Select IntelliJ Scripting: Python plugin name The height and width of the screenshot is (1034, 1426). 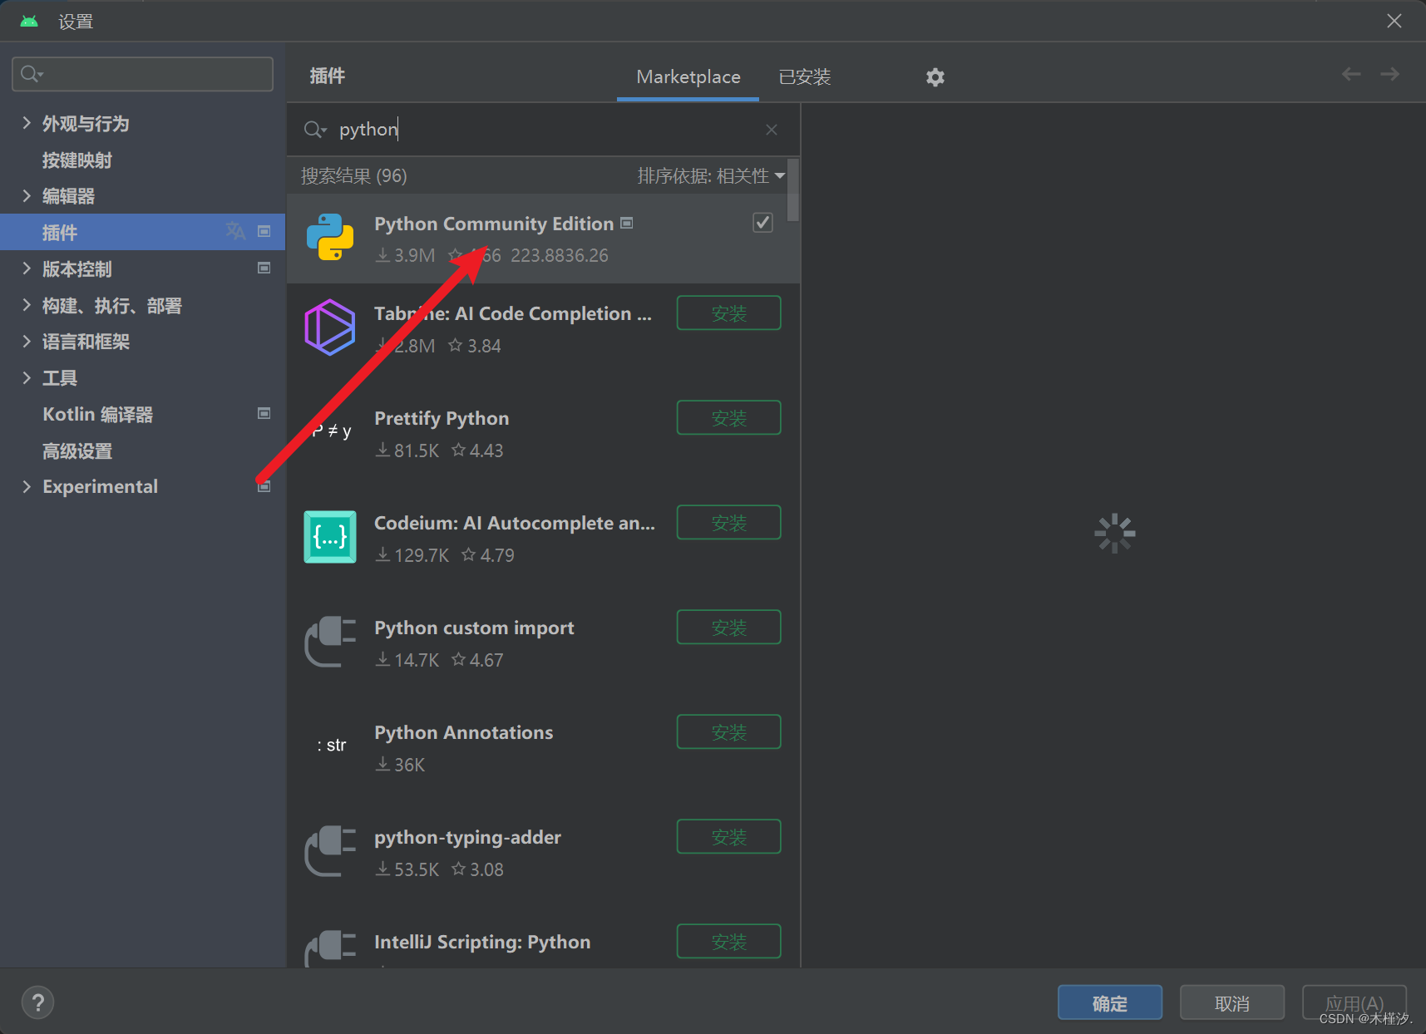482,942
